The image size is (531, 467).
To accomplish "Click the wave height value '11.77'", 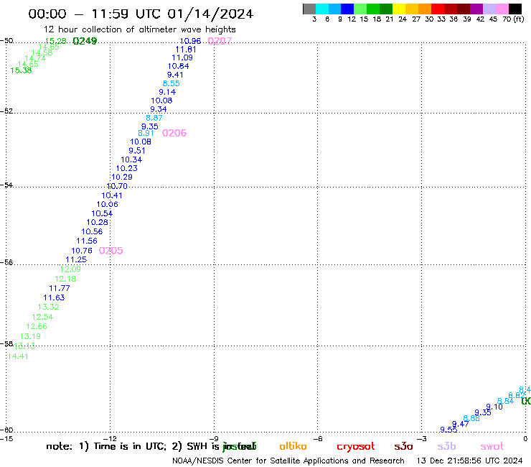I will pos(60,288).
